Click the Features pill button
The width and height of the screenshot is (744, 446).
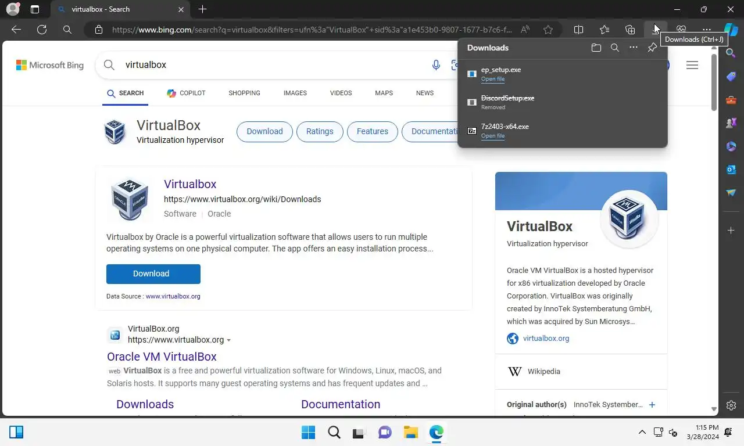[373, 131]
